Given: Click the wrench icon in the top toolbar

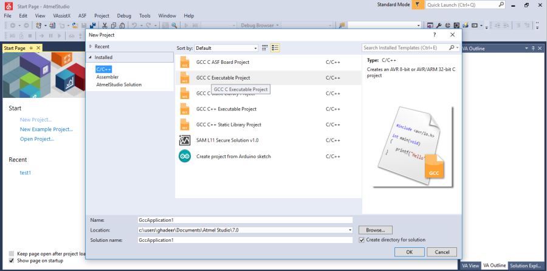Looking at the screenshot, I should pyautogui.click(x=439, y=26).
